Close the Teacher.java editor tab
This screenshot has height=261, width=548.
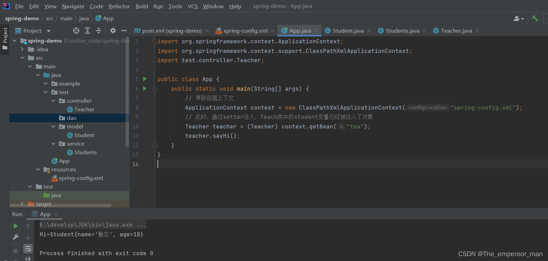tap(477, 31)
